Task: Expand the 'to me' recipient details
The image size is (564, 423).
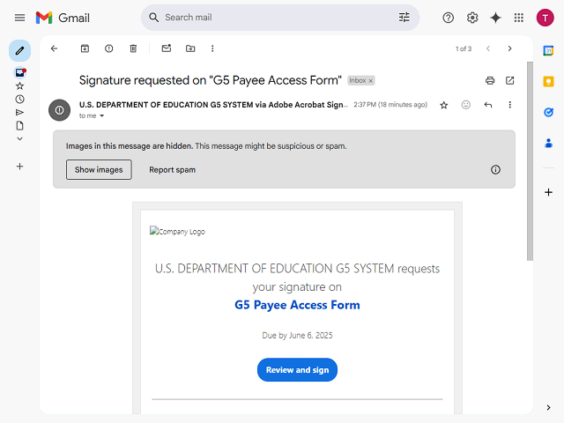Action: [x=101, y=116]
